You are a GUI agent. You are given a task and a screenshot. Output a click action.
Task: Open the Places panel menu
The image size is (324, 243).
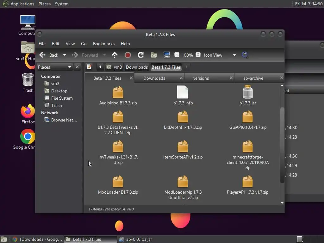[45, 4]
